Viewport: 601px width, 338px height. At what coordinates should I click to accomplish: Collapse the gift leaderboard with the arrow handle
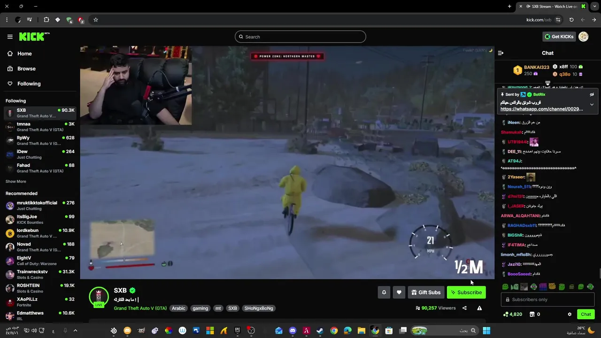point(547,83)
